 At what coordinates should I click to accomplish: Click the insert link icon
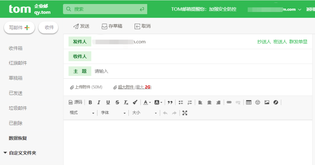[229, 103]
